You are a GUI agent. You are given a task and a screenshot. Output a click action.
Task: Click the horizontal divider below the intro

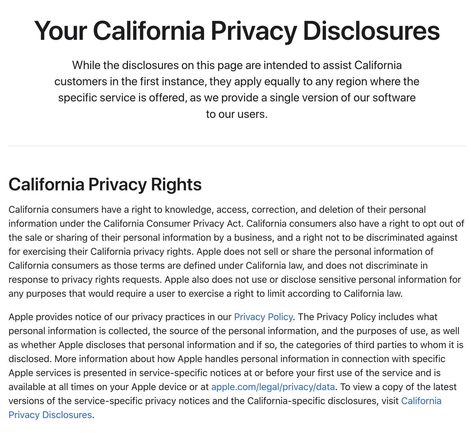pos(237,146)
